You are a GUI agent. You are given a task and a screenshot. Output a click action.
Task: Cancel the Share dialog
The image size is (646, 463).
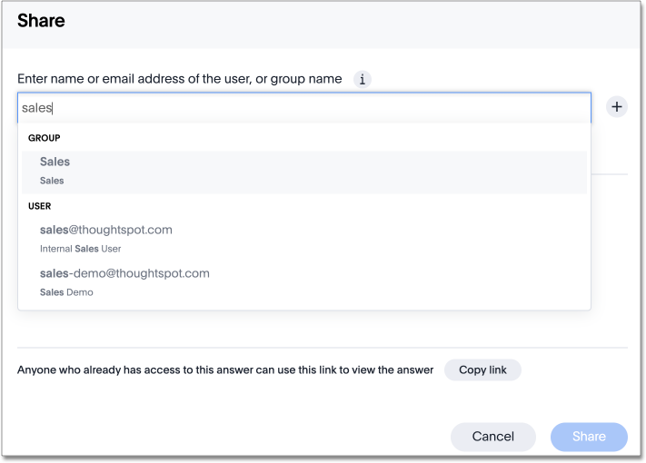492,437
